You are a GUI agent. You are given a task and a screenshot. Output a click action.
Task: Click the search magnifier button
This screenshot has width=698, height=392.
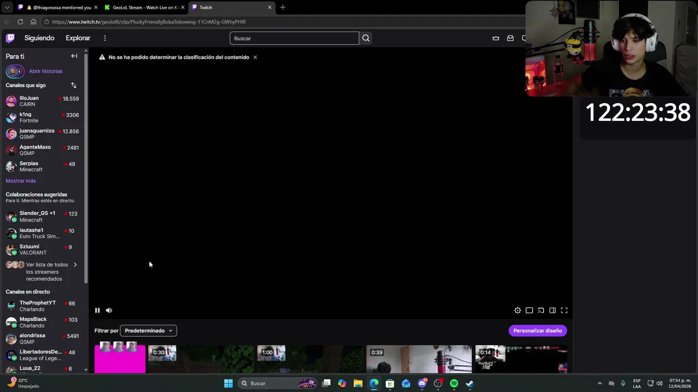[x=366, y=38]
